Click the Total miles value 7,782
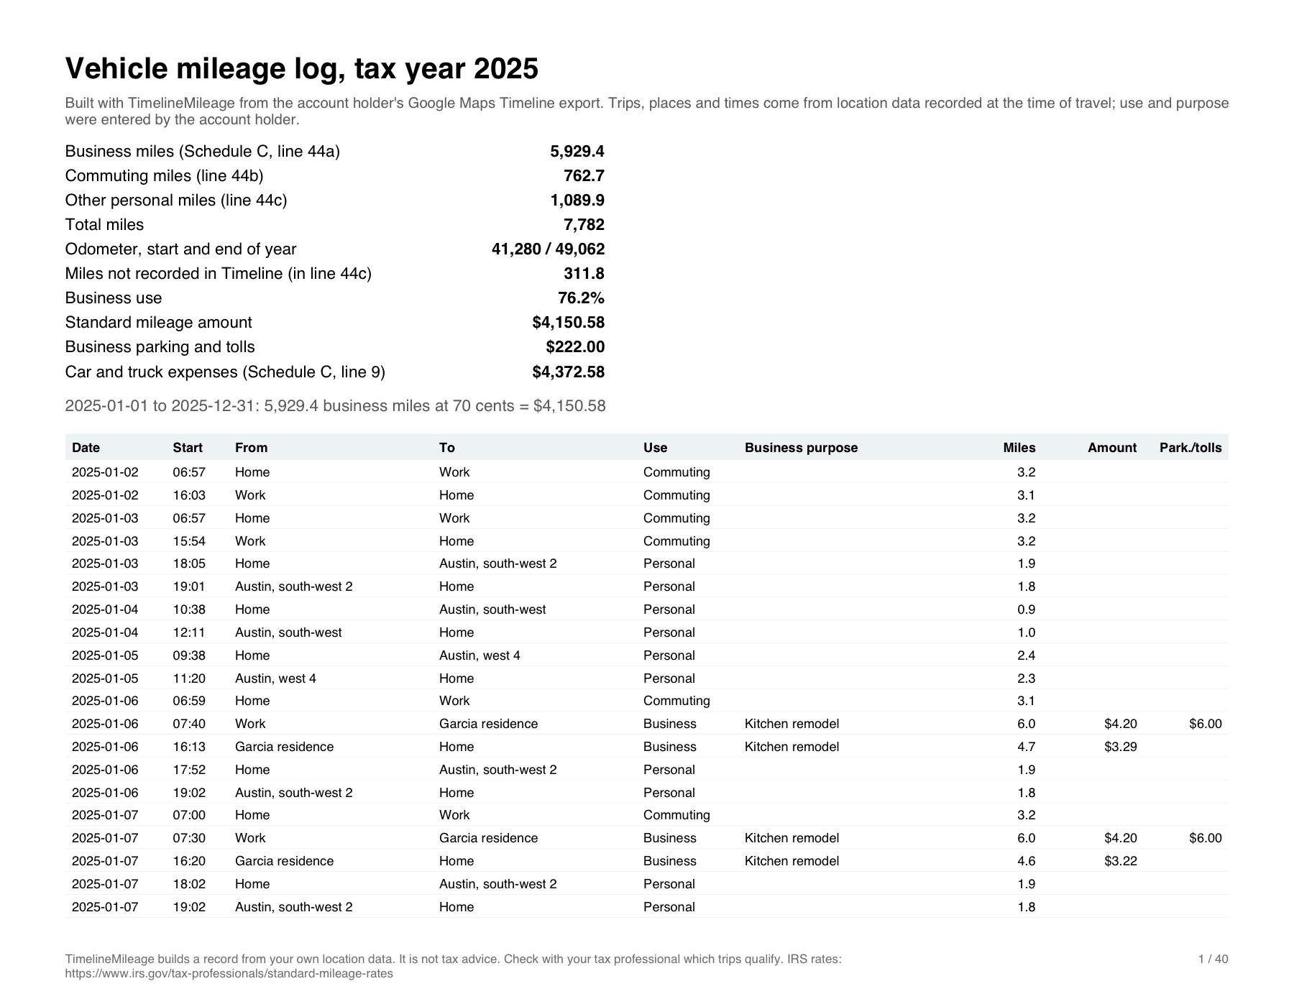Viewport: 1294px width, 999px height. (x=584, y=224)
